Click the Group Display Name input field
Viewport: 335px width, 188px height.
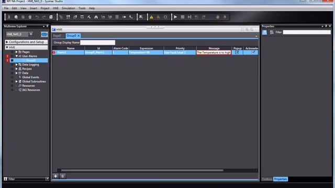pyautogui.click(x=98, y=42)
